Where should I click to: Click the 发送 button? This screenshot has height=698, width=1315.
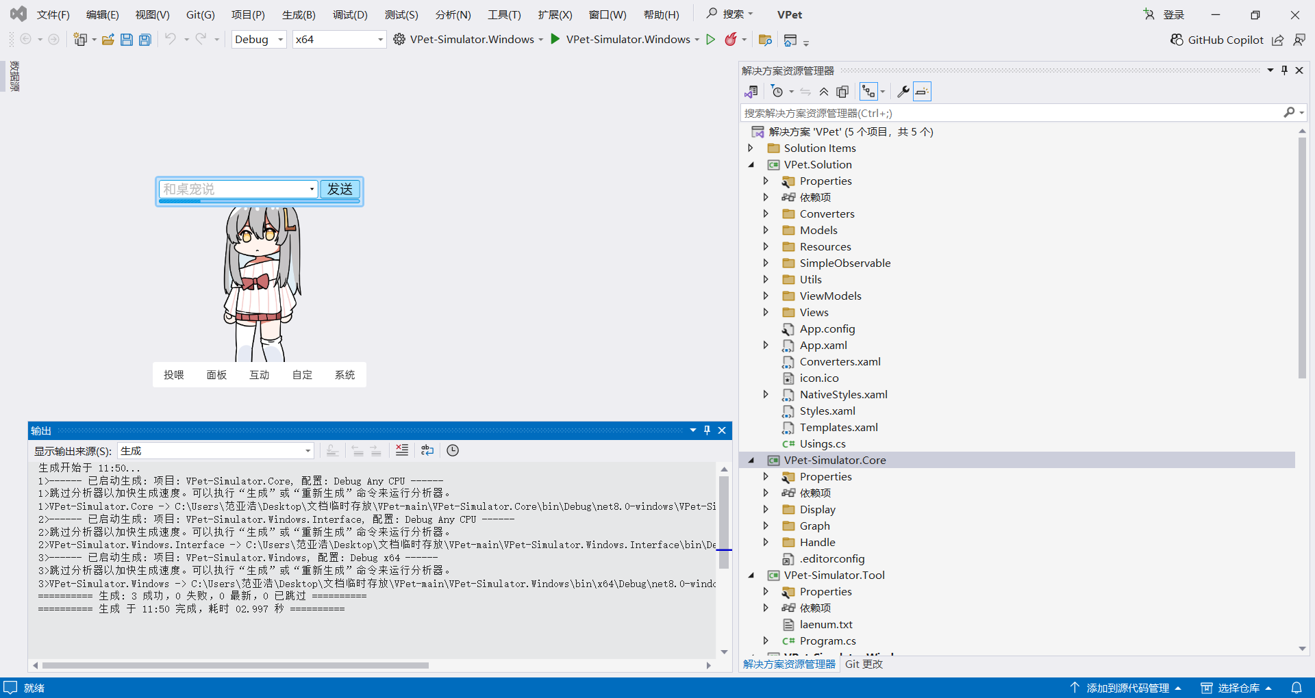coord(340,189)
